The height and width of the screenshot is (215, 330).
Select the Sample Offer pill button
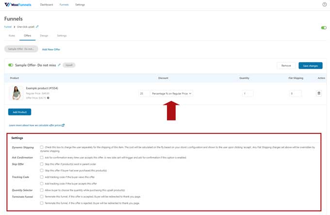(x=21, y=49)
